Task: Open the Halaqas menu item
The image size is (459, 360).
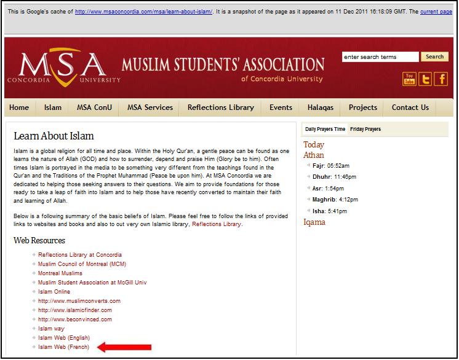Action: (320, 108)
